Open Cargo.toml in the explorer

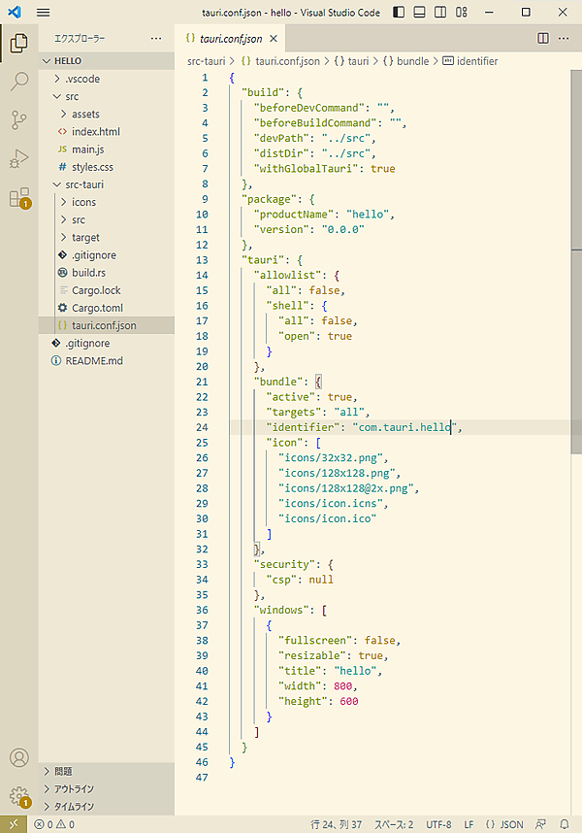point(96,308)
